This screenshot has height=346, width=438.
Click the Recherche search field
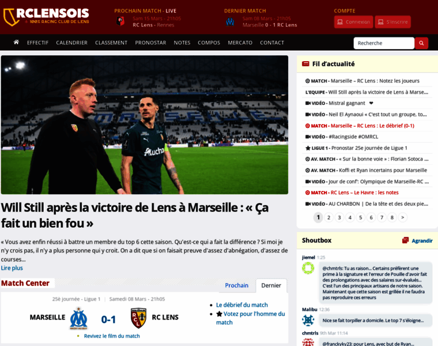point(384,43)
